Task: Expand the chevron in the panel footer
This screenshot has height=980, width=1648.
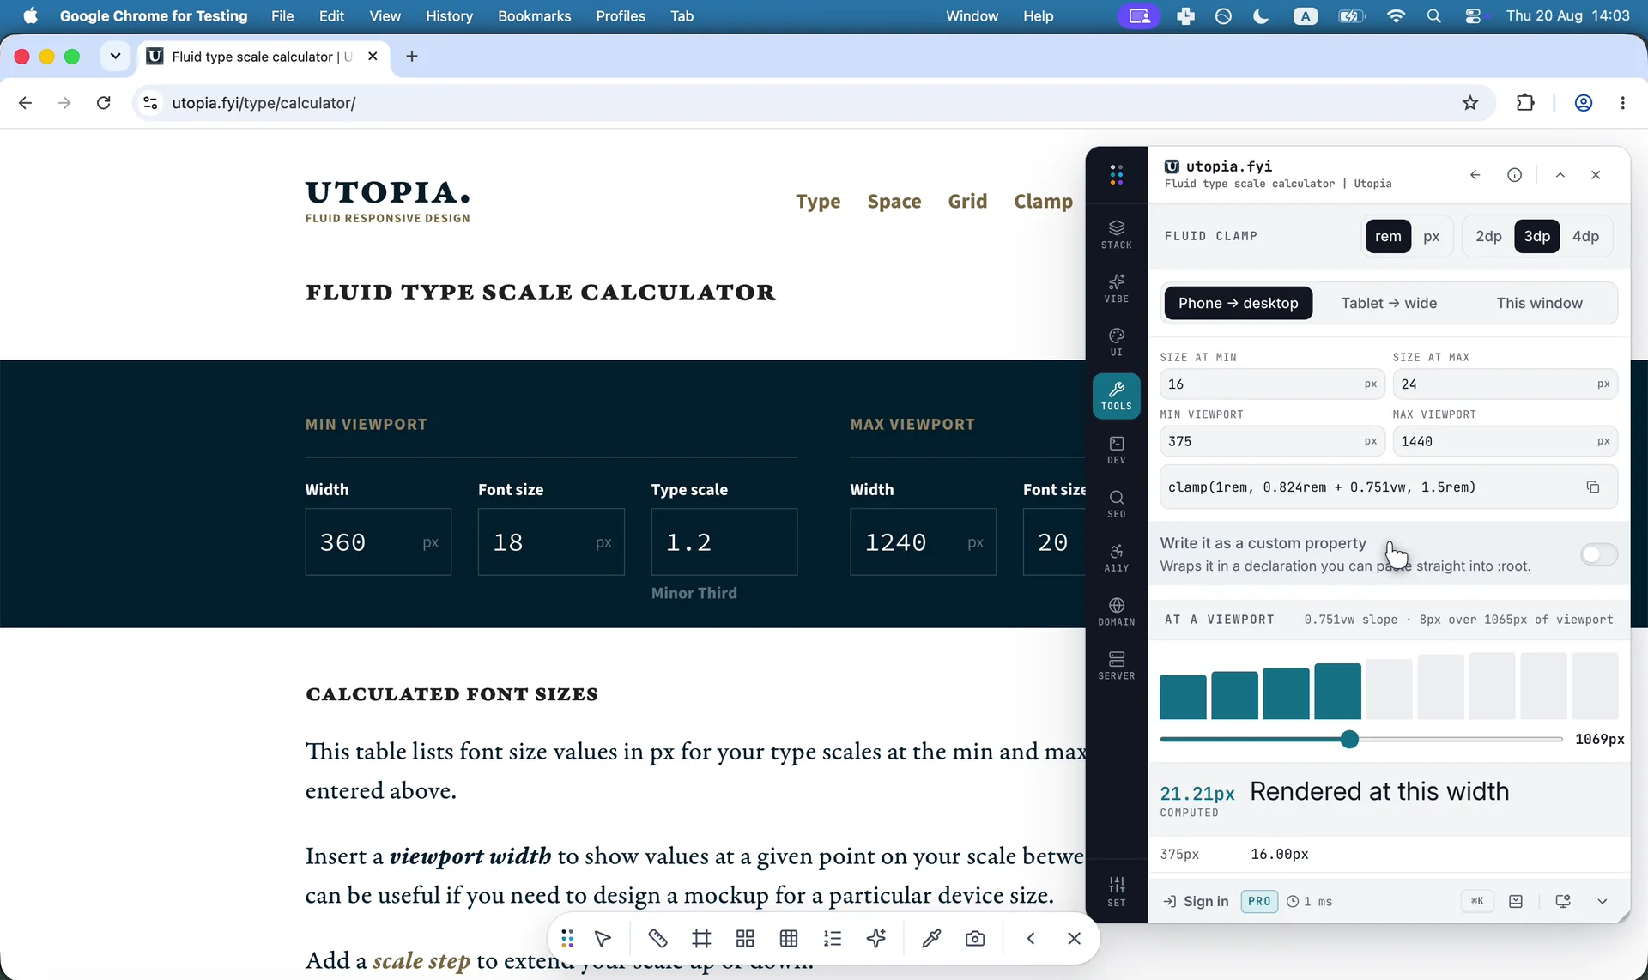Action: point(1602,901)
